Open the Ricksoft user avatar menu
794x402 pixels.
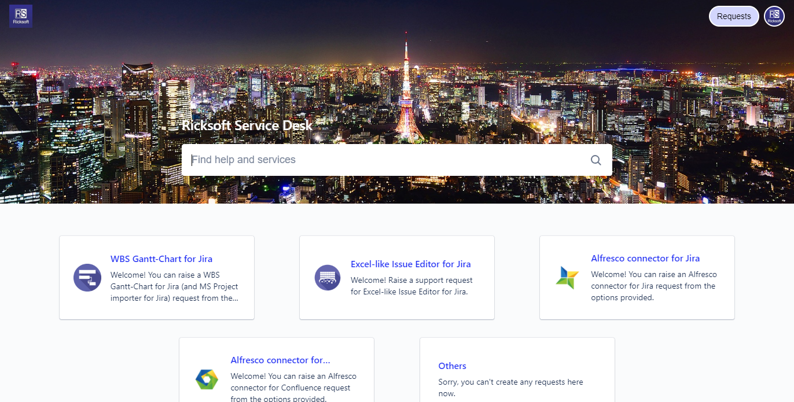tap(774, 16)
